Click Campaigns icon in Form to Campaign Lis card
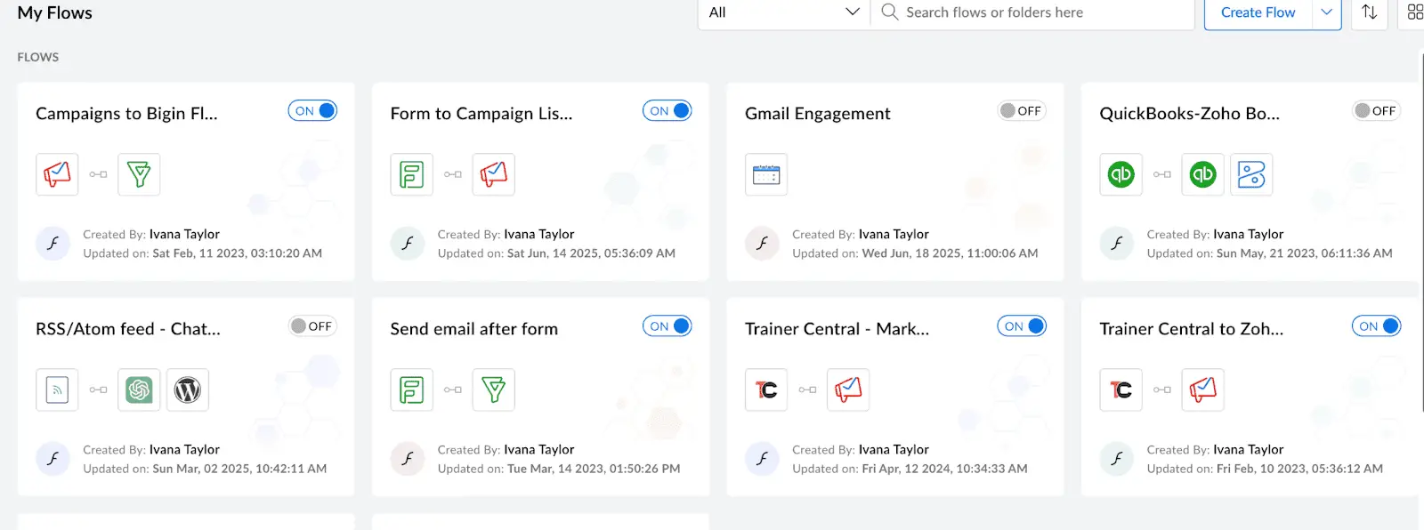This screenshot has height=530, width=1424. 494,174
